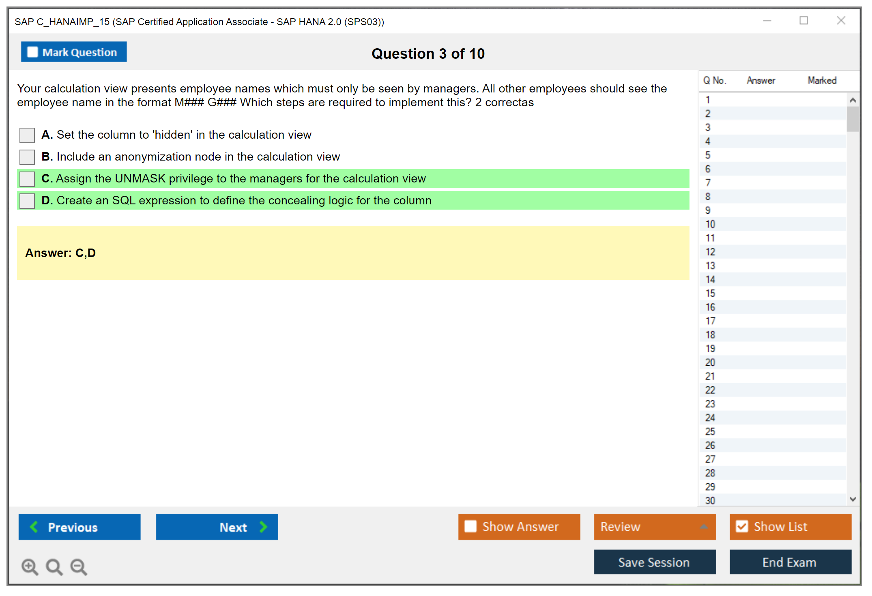Click the zoom out magnifier icon
The height and width of the screenshot is (596, 872).
point(79,566)
